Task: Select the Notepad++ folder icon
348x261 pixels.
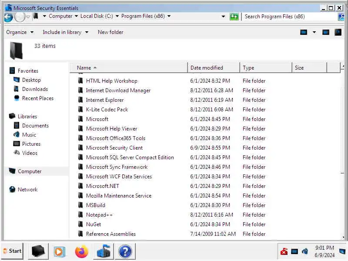Action: click(80, 214)
